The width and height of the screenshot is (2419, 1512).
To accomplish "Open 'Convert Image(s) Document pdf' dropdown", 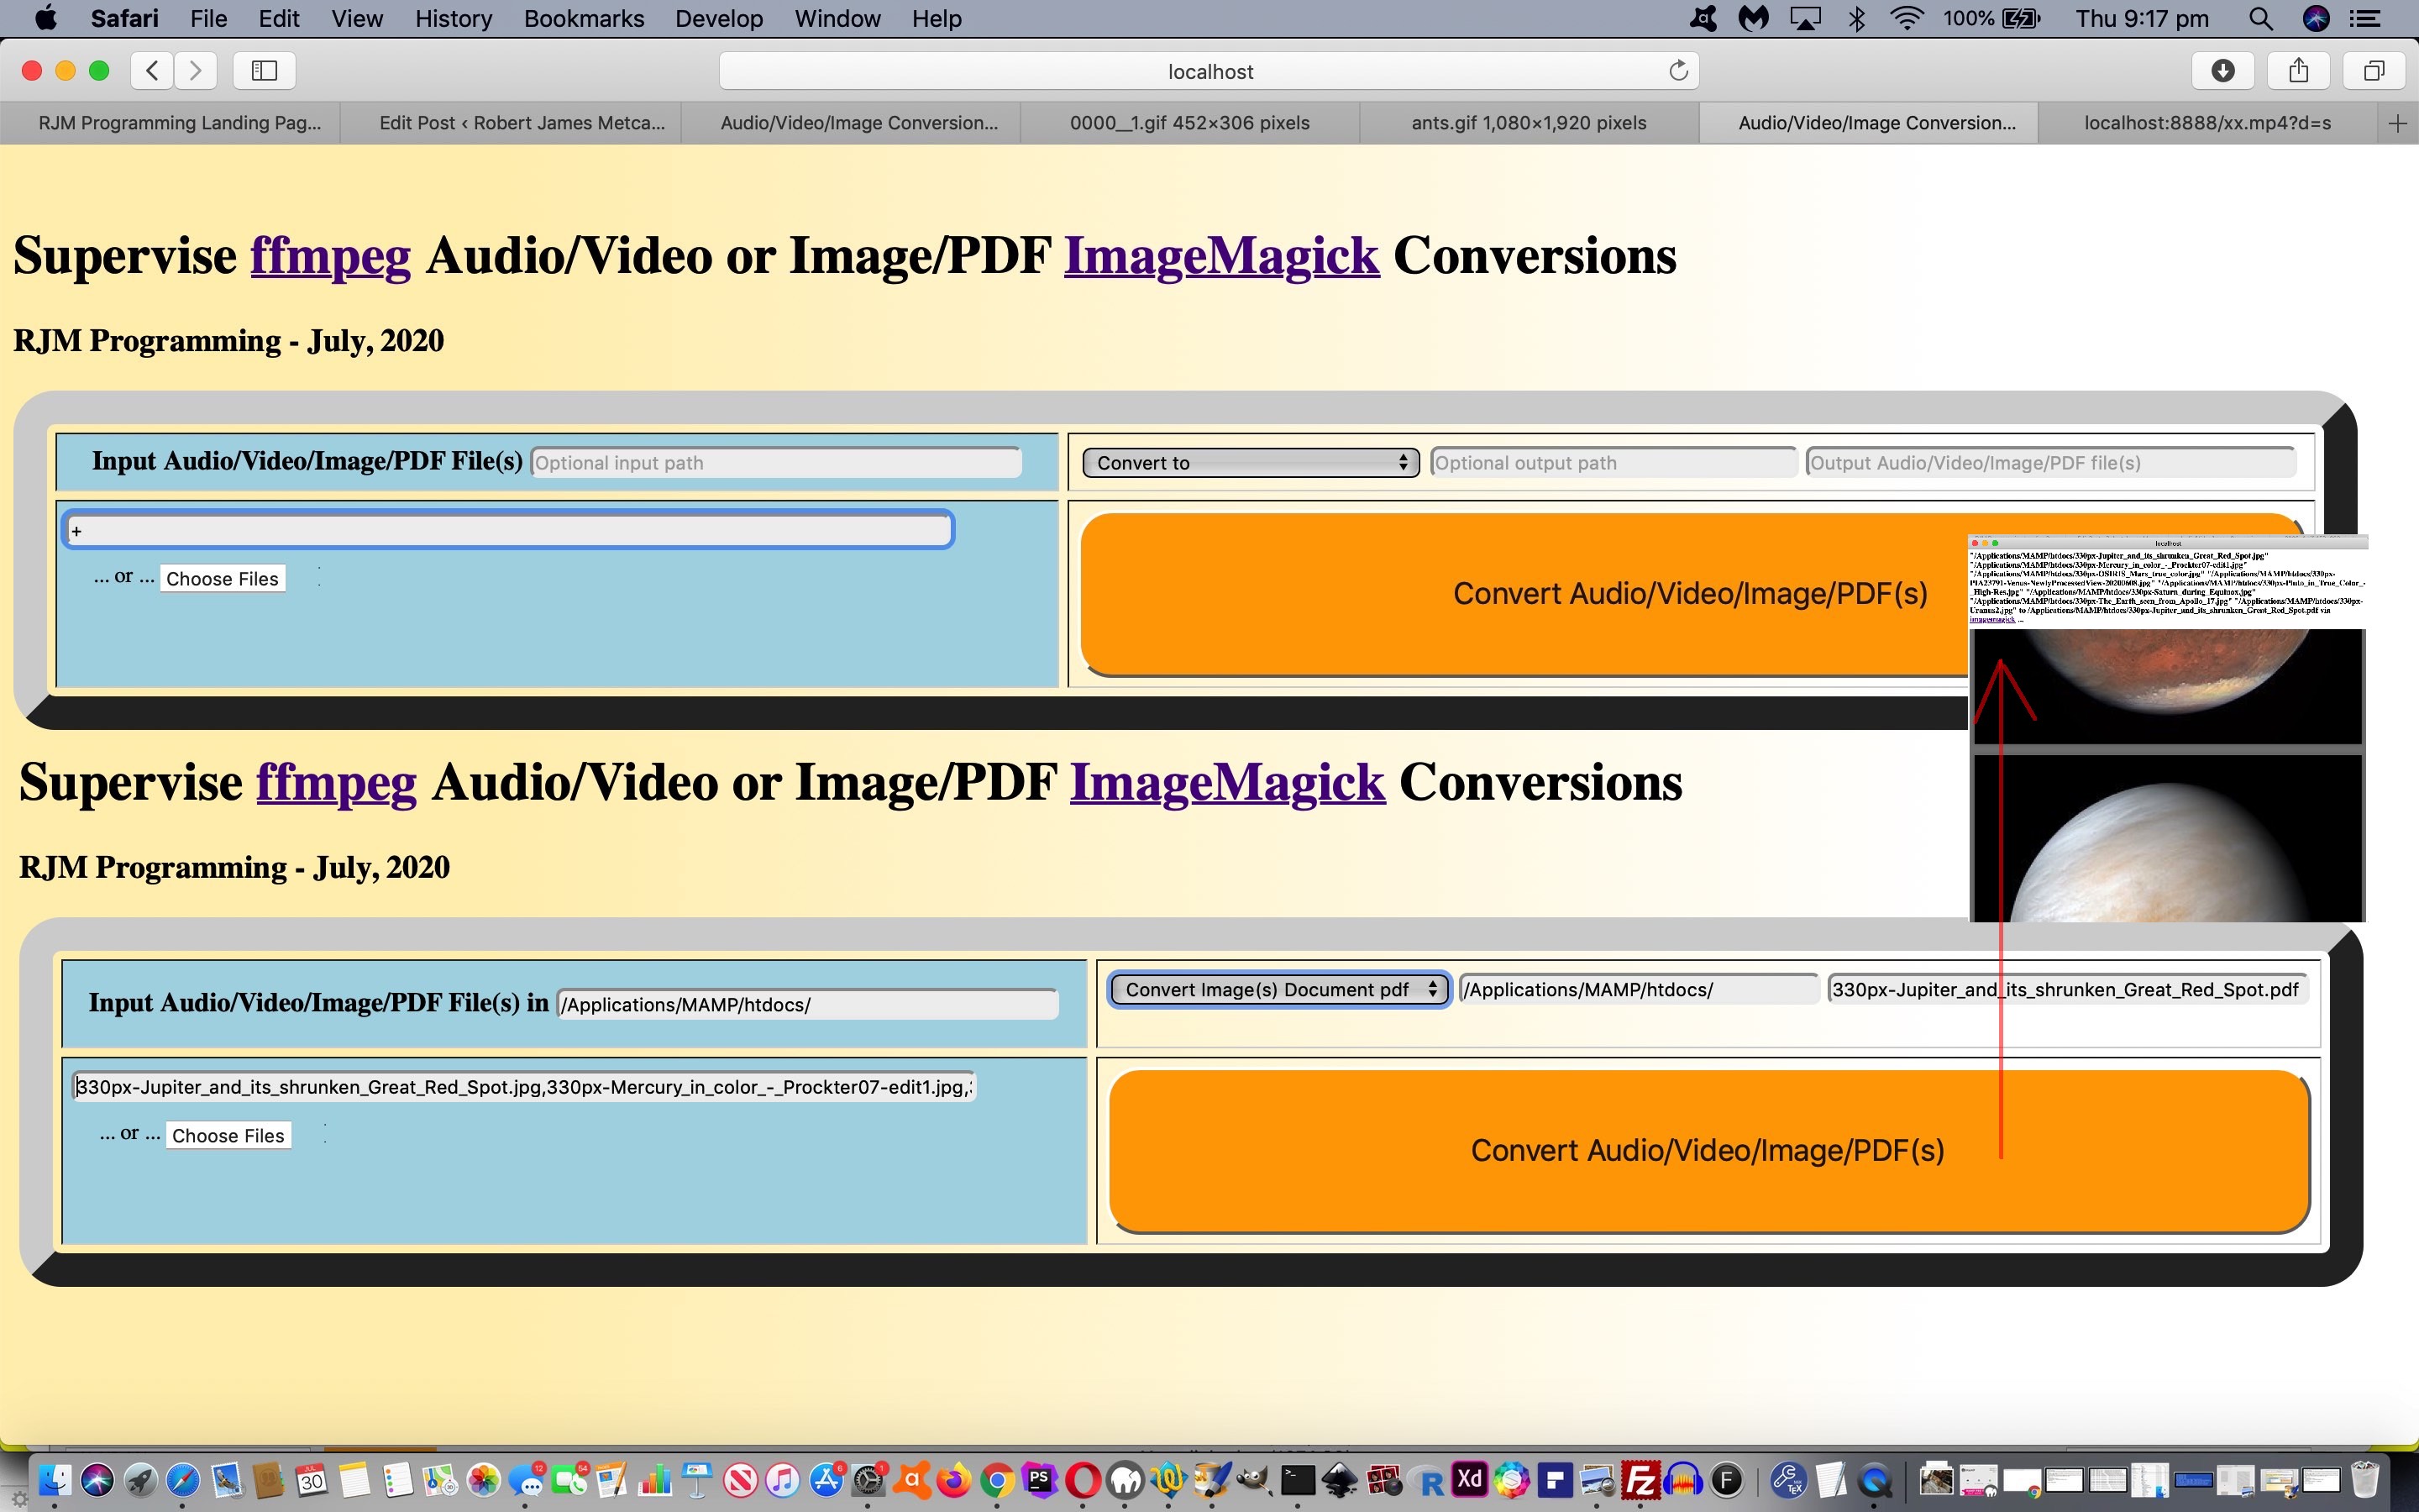I will 1279,990.
